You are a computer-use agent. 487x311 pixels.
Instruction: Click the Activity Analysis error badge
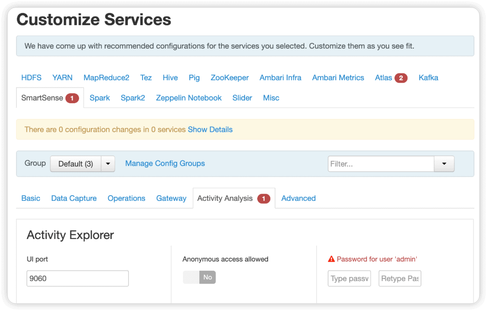click(x=264, y=199)
